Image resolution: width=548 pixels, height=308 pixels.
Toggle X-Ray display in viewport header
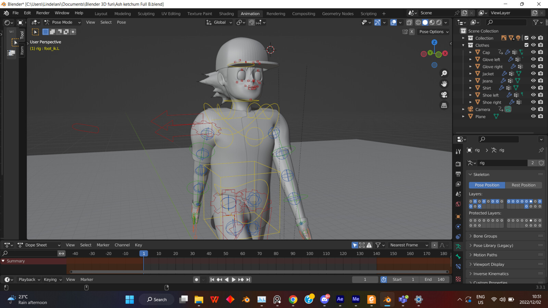(409, 22)
